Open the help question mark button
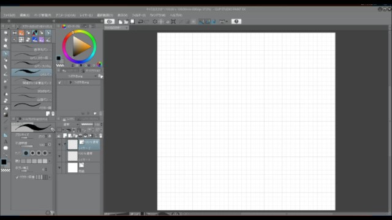 coord(236,21)
